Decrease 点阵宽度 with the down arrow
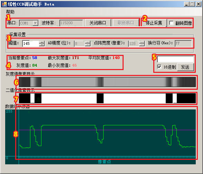This screenshot has width=203, height=174. (x=142, y=45)
